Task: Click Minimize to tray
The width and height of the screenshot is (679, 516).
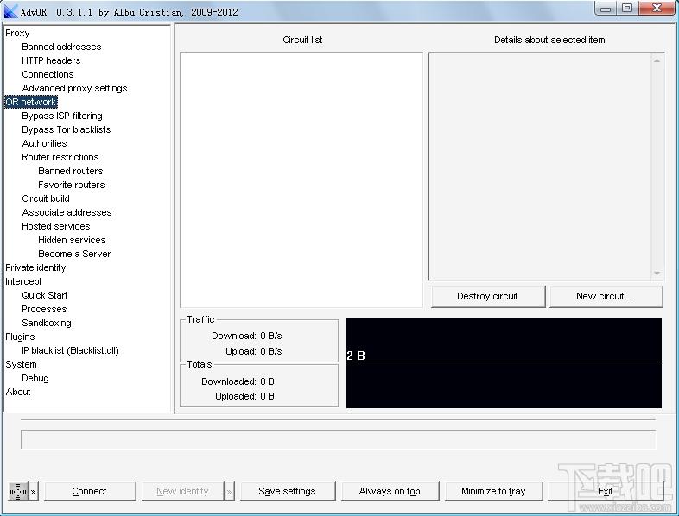Action: pos(493,491)
